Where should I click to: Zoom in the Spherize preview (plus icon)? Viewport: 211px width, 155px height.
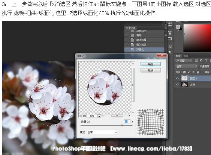point(84,116)
